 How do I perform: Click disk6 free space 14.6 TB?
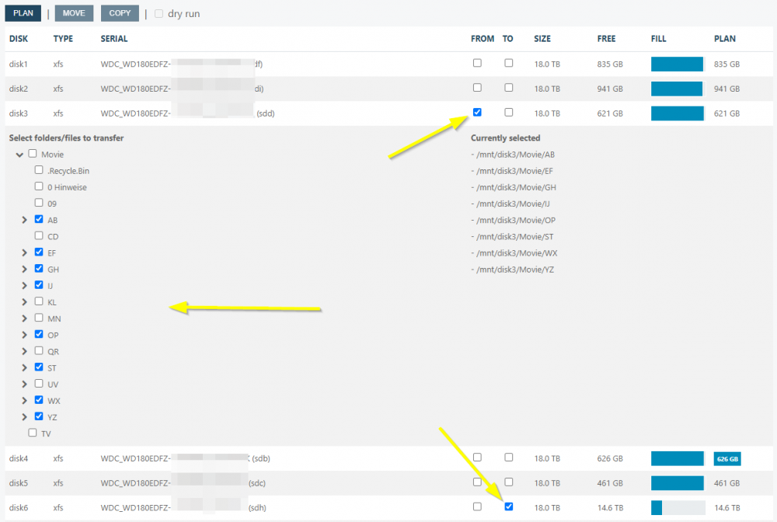tap(610, 508)
